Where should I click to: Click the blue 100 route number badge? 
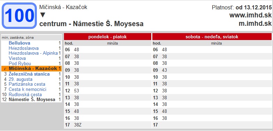point(19,16)
